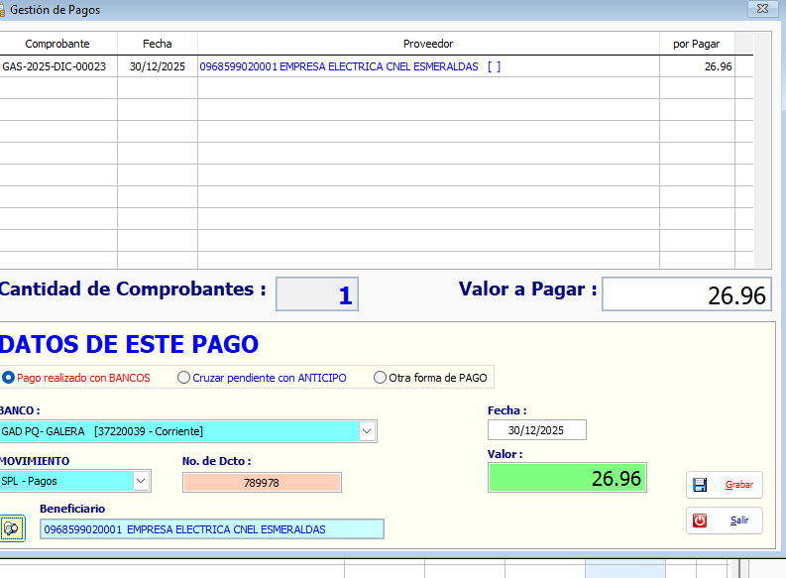This screenshot has width=786, height=578.
Task: Click the No. de Dcto field
Action: 262,483
